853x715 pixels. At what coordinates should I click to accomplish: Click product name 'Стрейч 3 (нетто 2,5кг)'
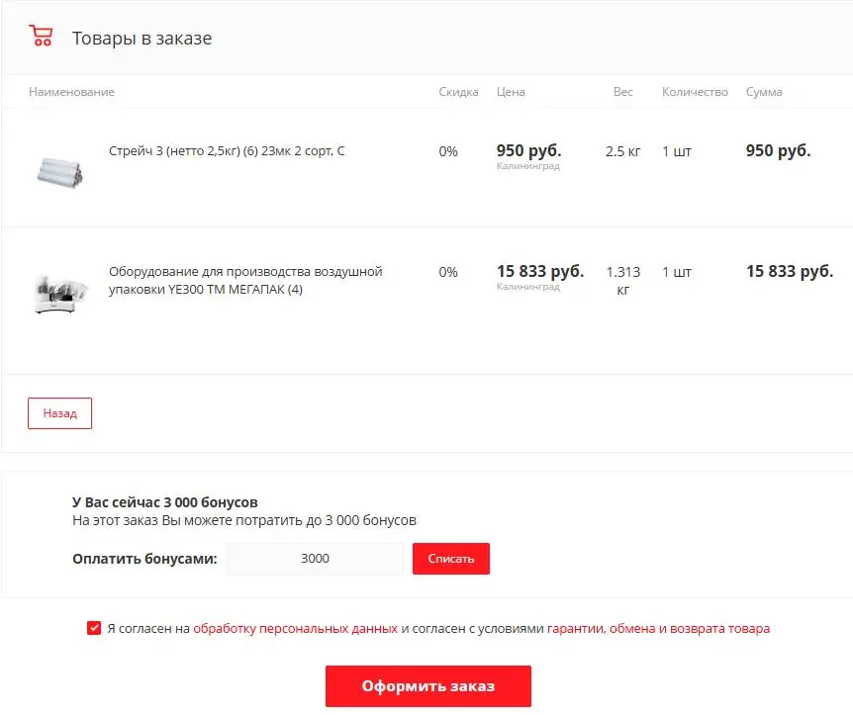[x=227, y=151]
